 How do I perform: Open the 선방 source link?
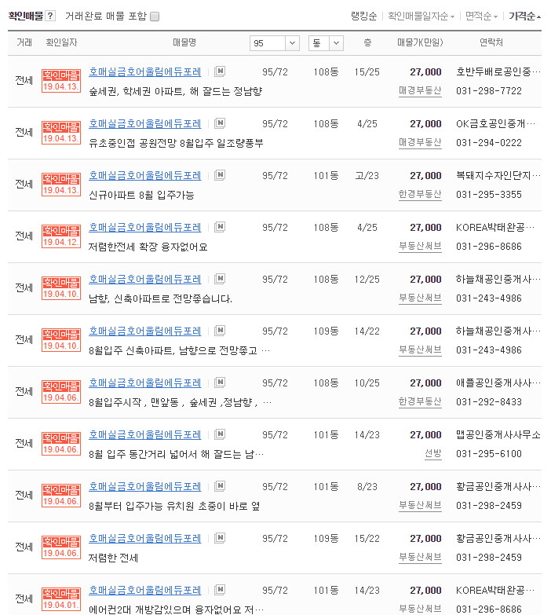433,453
